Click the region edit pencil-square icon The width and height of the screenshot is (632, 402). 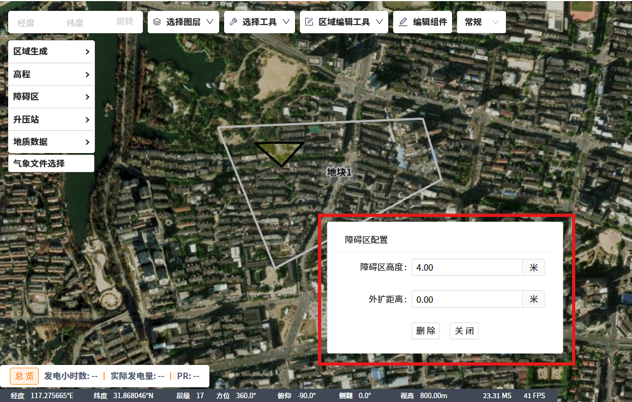click(309, 22)
